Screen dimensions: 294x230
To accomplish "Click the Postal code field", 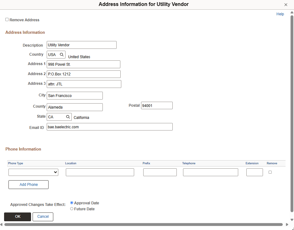I will [157, 105].
